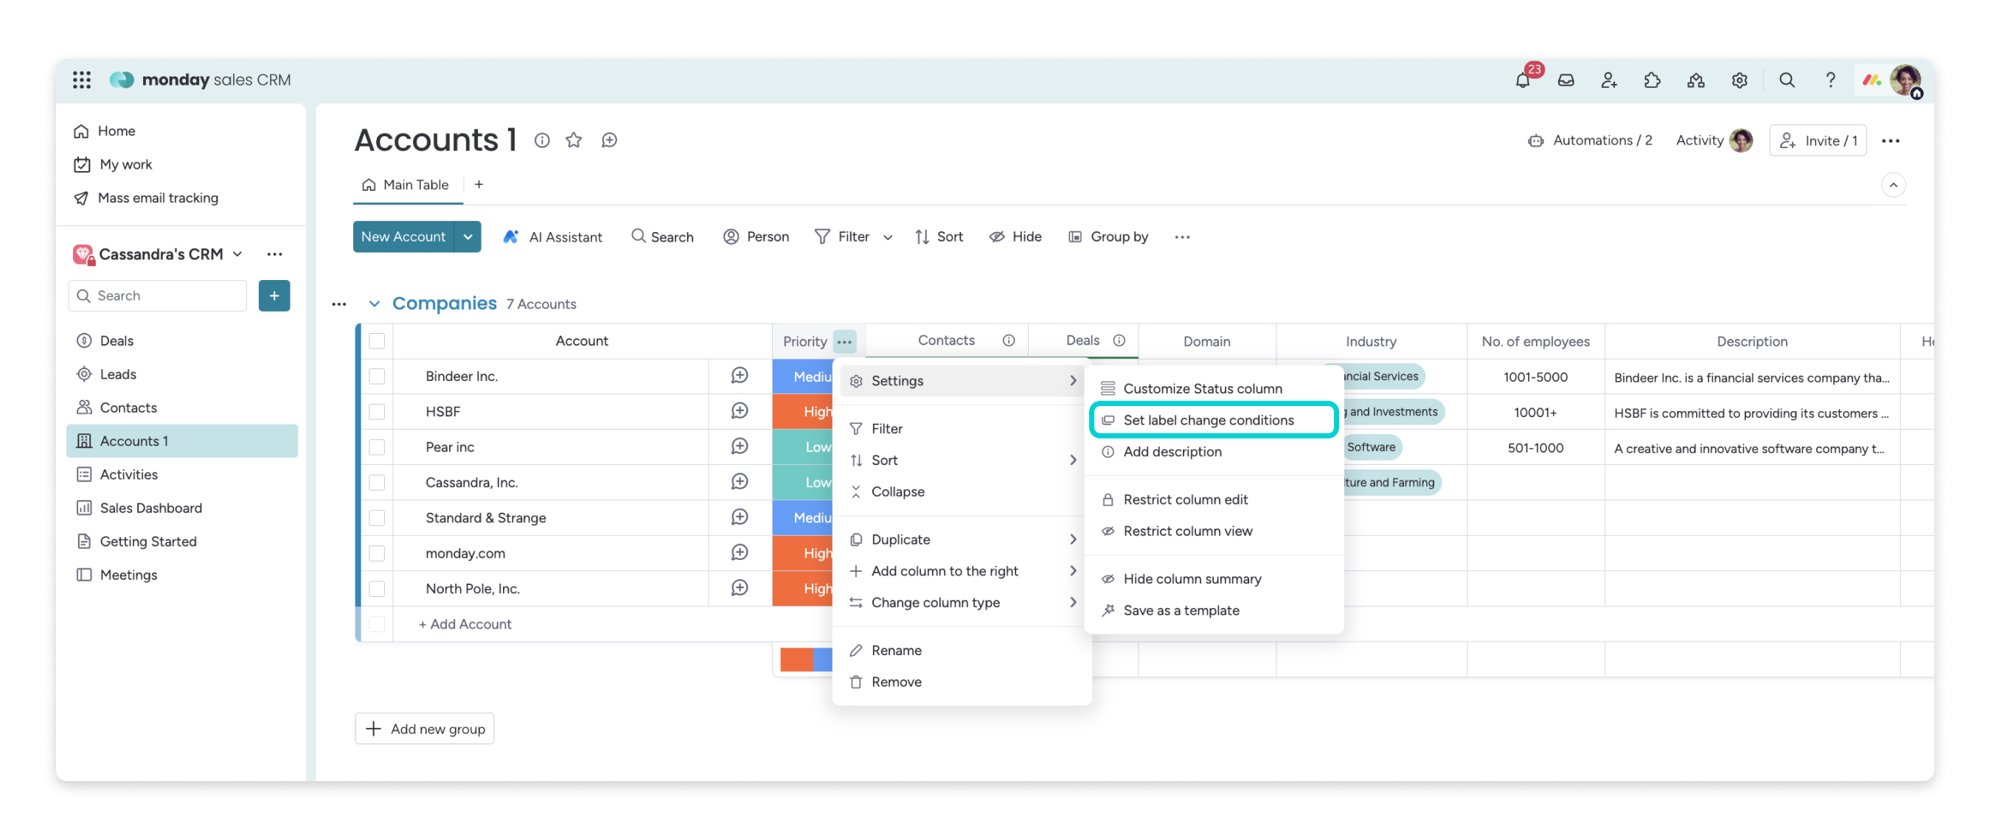Open the user profile avatar
Image resolution: width=1991 pixels, height=840 pixels.
[1906, 80]
